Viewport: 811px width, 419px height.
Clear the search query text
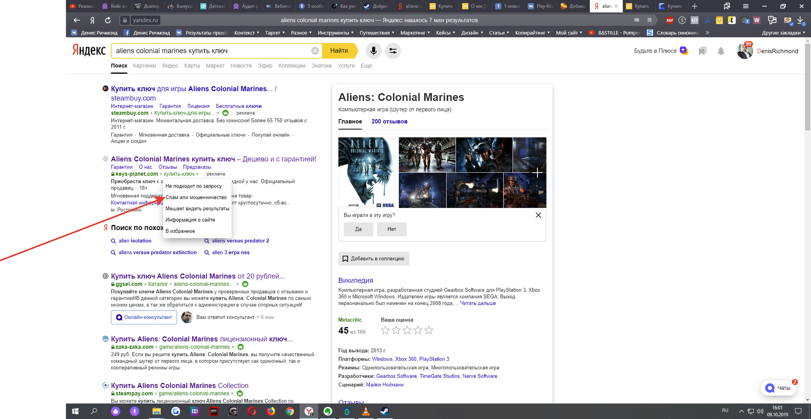[x=315, y=51]
